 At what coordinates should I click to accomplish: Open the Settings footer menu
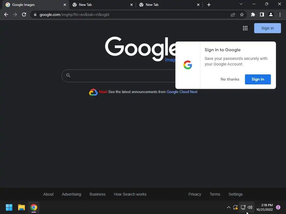click(x=235, y=194)
